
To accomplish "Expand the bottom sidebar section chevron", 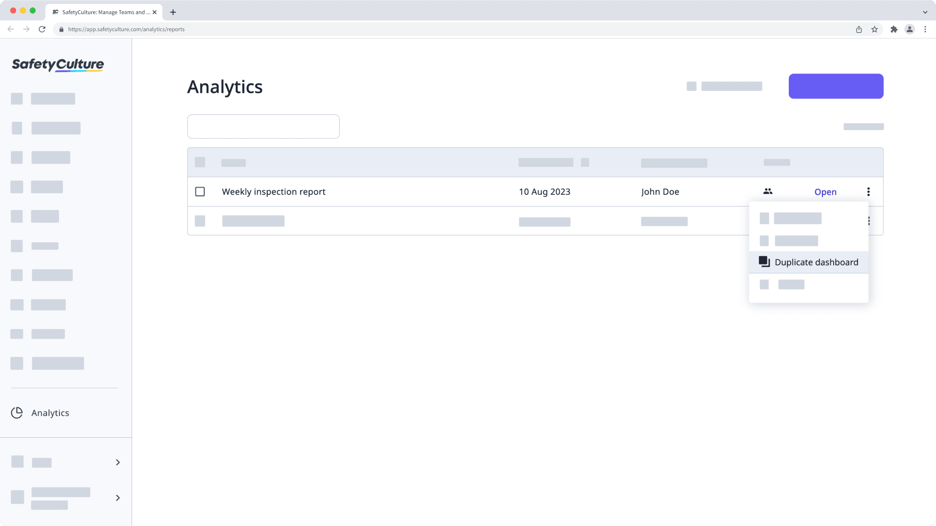I will tap(117, 498).
